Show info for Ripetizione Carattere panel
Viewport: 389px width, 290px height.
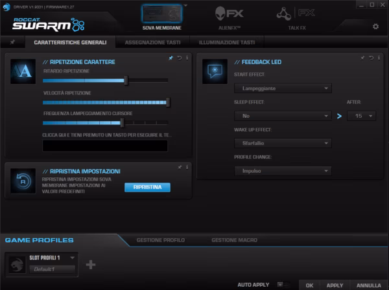click(x=187, y=58)
